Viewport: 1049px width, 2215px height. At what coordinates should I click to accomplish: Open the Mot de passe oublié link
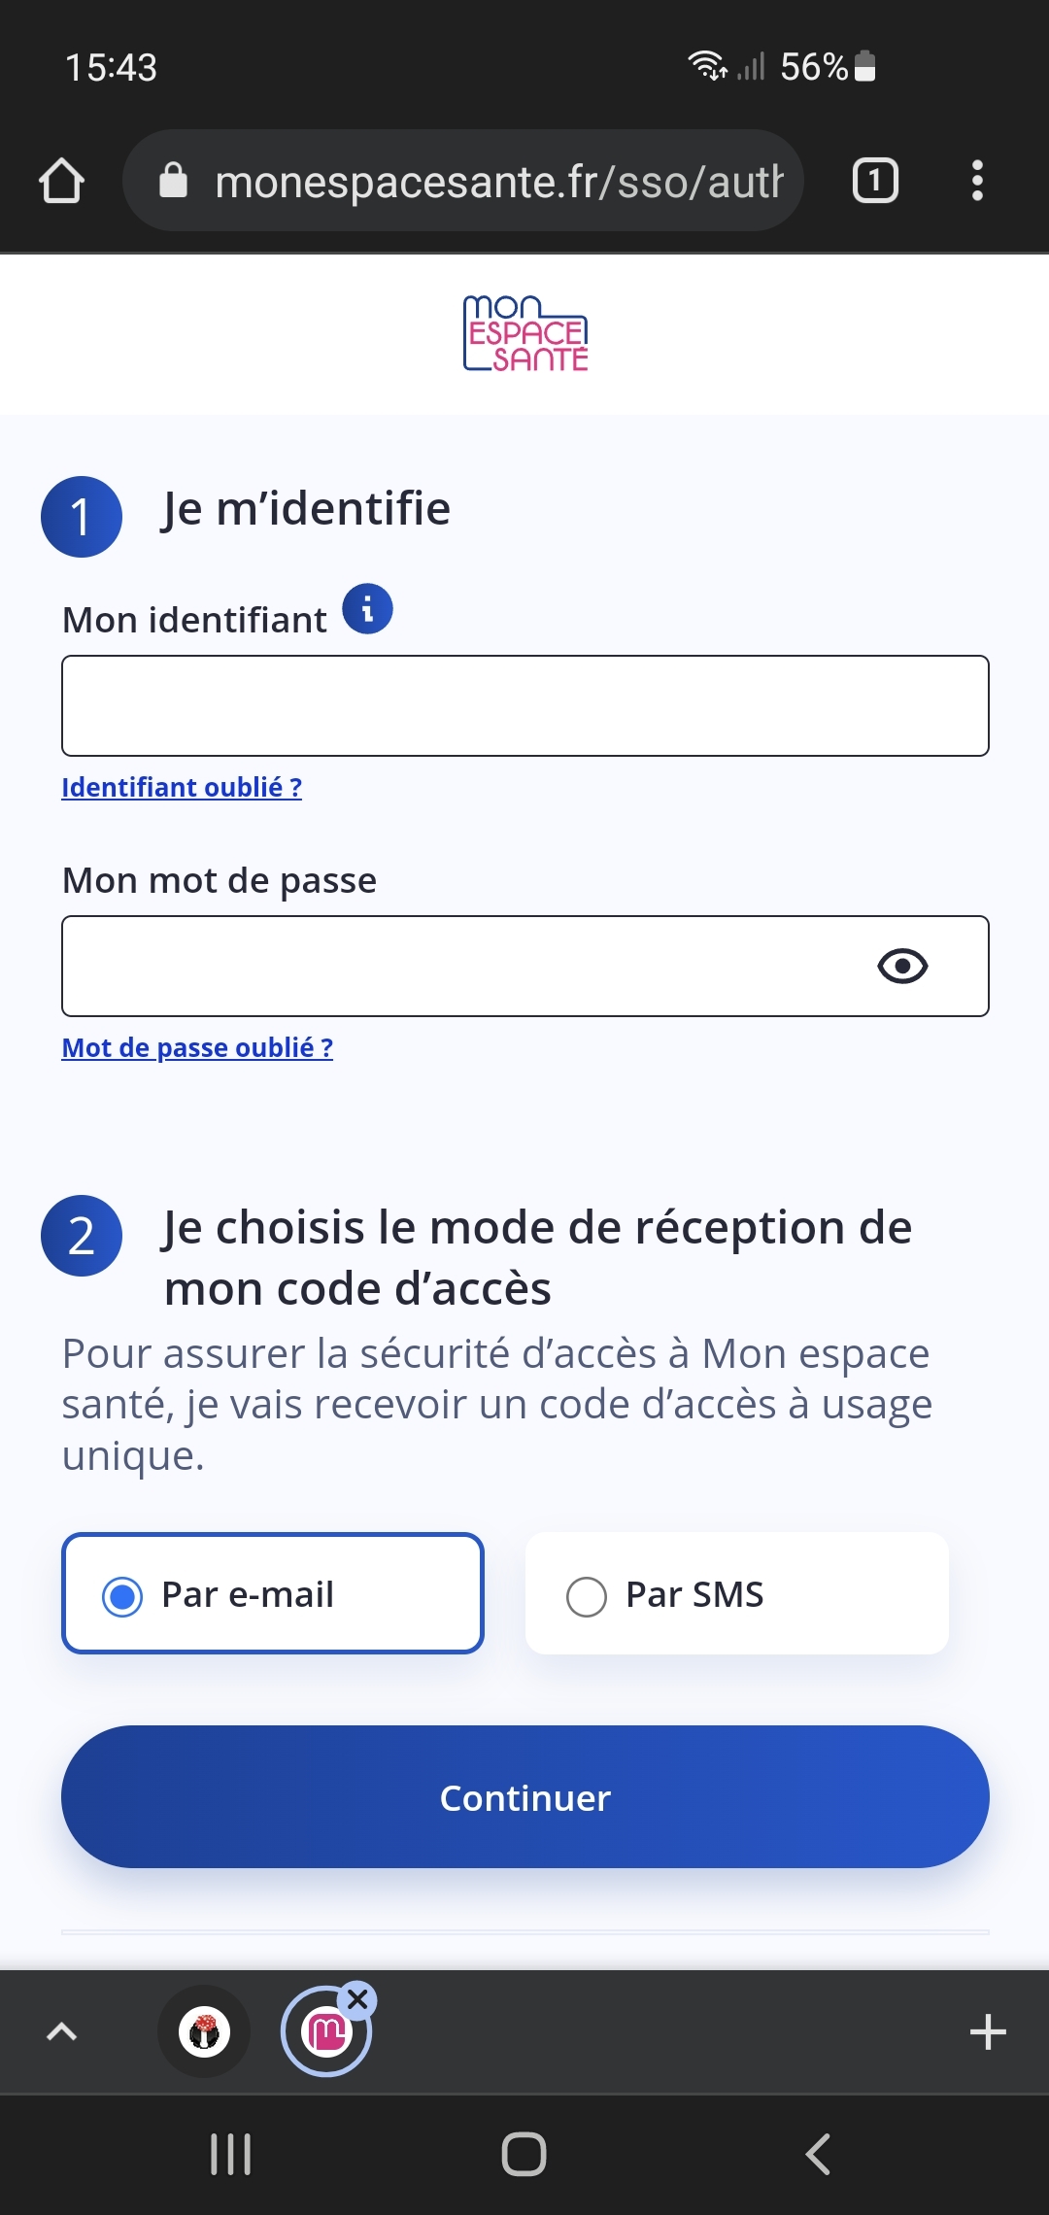click(x=197, y=1047)
